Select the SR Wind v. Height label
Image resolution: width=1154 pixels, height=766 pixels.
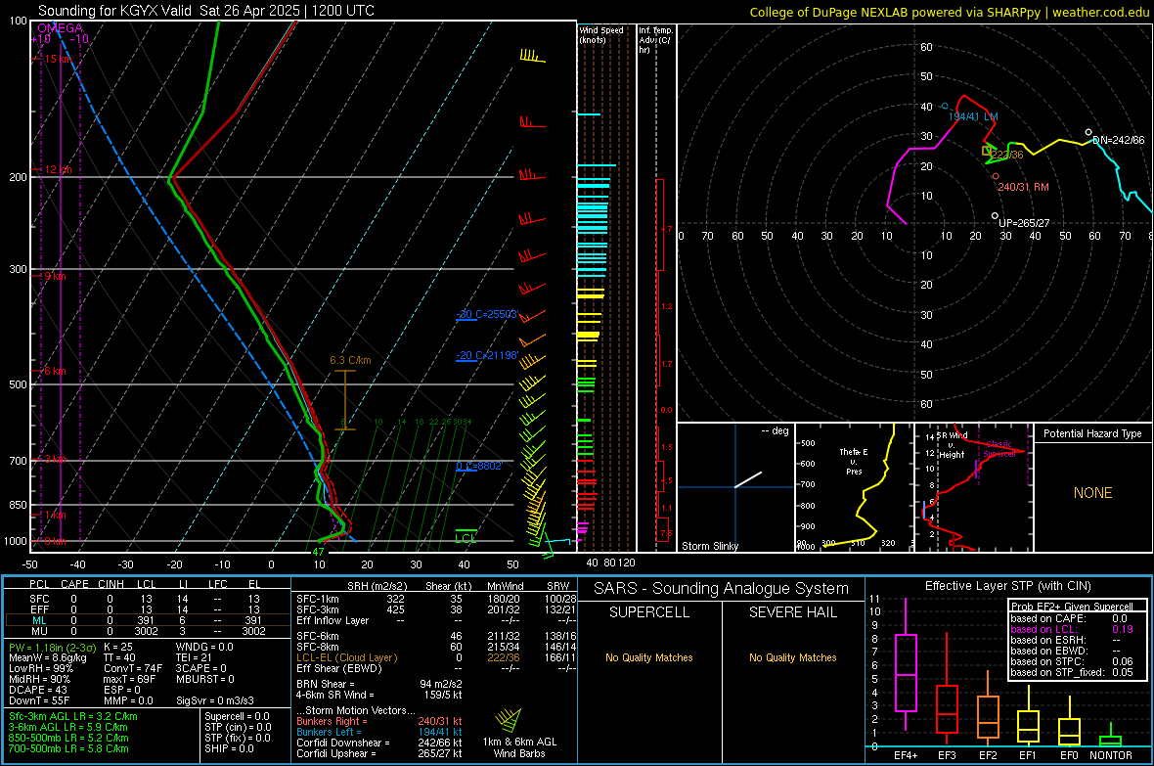(x=953, y=445)
